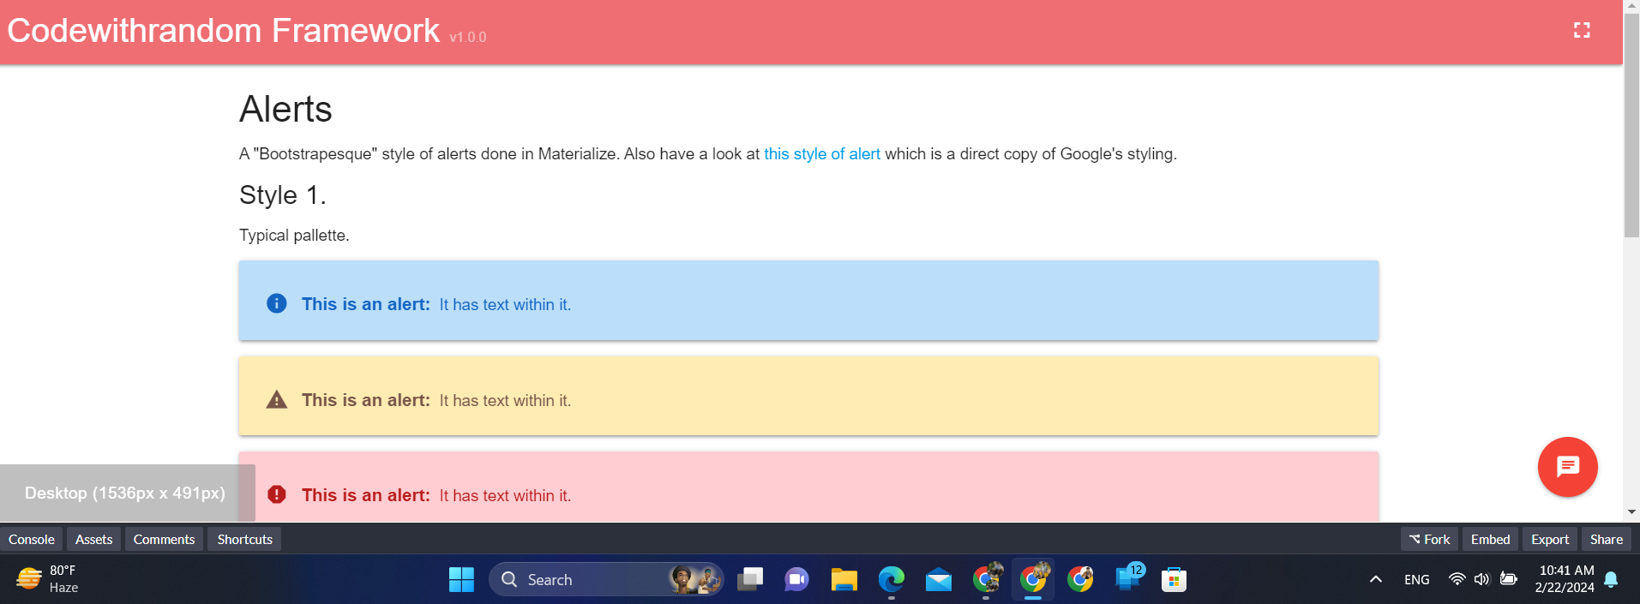The width and height of the screenshot is (1640, 604).
Task: Show the Shortcuts panel
Action: (x=244, y=539)
